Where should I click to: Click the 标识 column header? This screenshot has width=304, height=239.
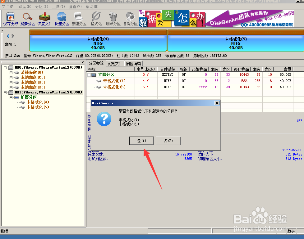coord(184,69)
